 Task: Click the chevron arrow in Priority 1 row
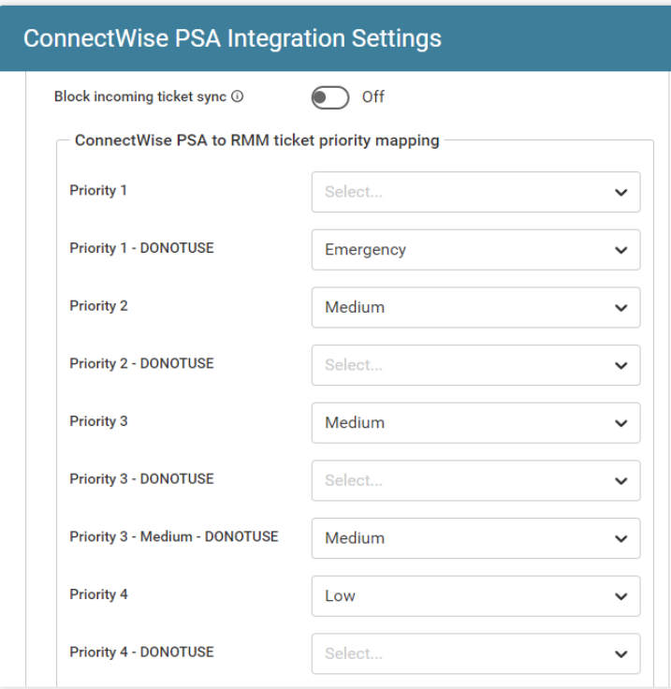(x=620, y=192)
